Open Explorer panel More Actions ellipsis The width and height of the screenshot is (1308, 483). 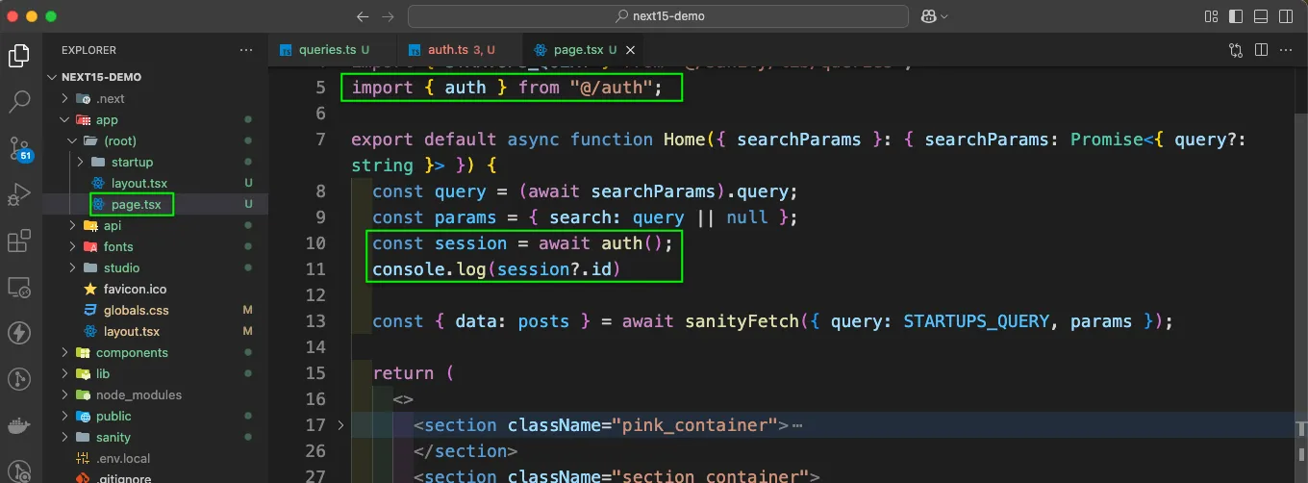(x=247, y=50)
